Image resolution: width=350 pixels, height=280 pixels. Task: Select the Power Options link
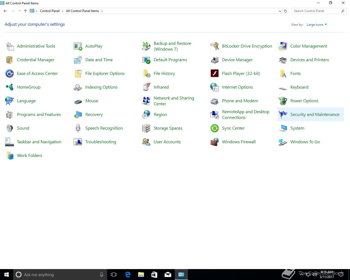click(x=304, y=101)
